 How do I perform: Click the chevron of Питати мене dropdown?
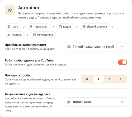[122, 102]
